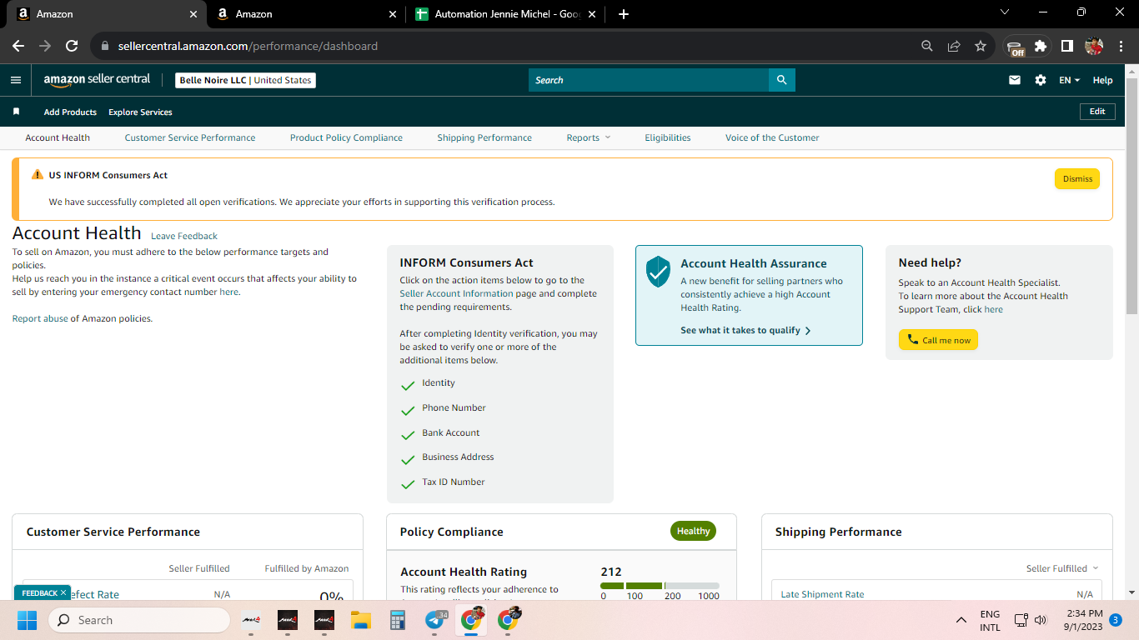Click the Late Shipment Rate link
This screenshot has height=640, width=1139.
click(x=822, y=594)
